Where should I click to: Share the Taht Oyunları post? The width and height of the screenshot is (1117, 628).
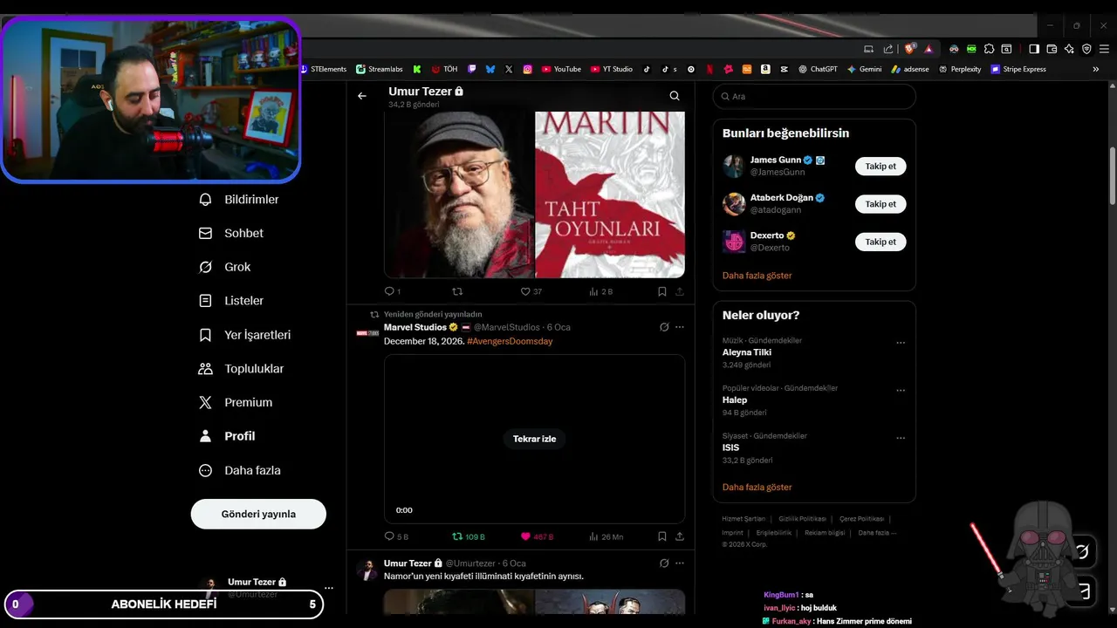[x=680, y=291]
